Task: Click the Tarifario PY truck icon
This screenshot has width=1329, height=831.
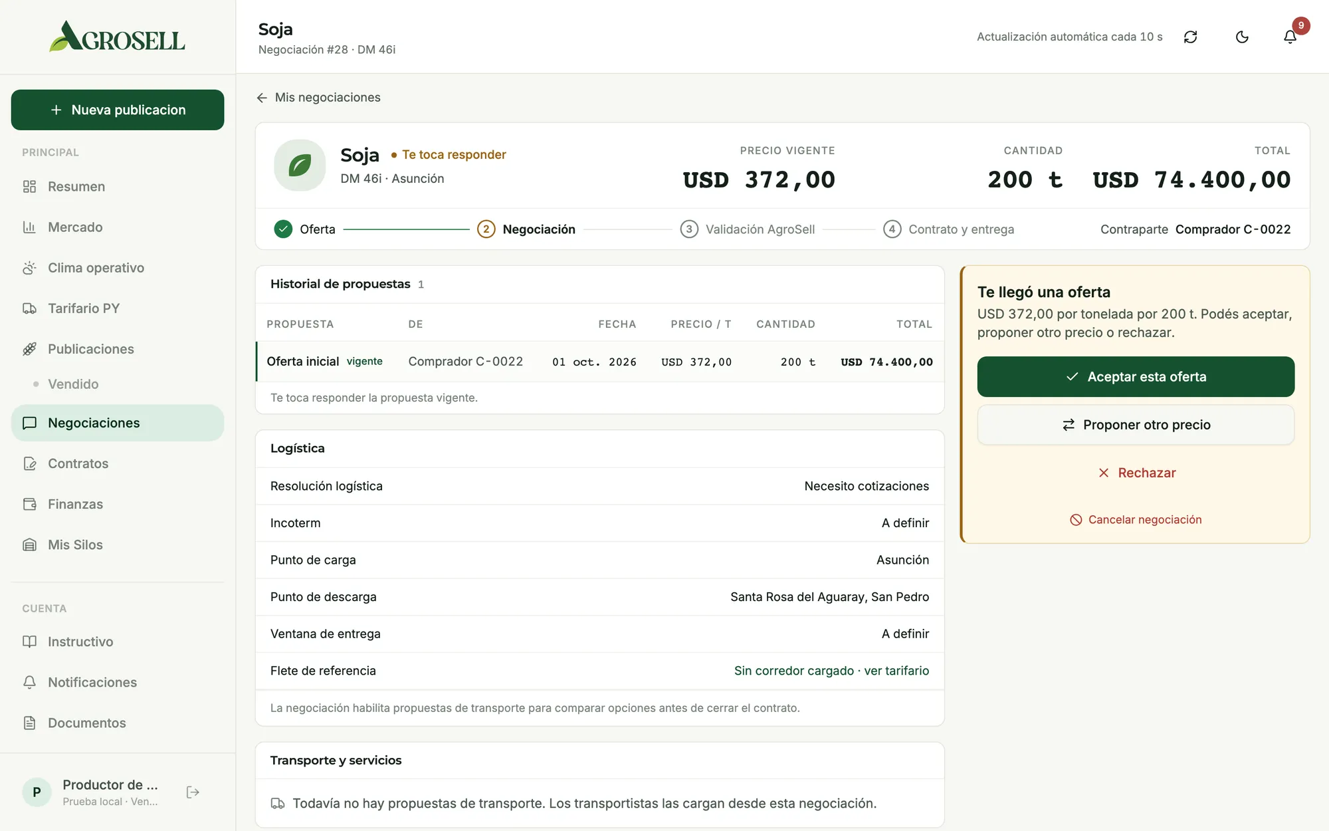Action: (x=29, y=308)
